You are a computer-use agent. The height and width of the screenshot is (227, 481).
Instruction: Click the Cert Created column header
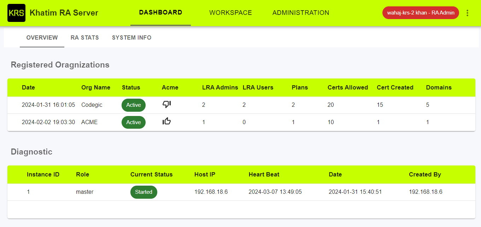(x=395, y=88)
